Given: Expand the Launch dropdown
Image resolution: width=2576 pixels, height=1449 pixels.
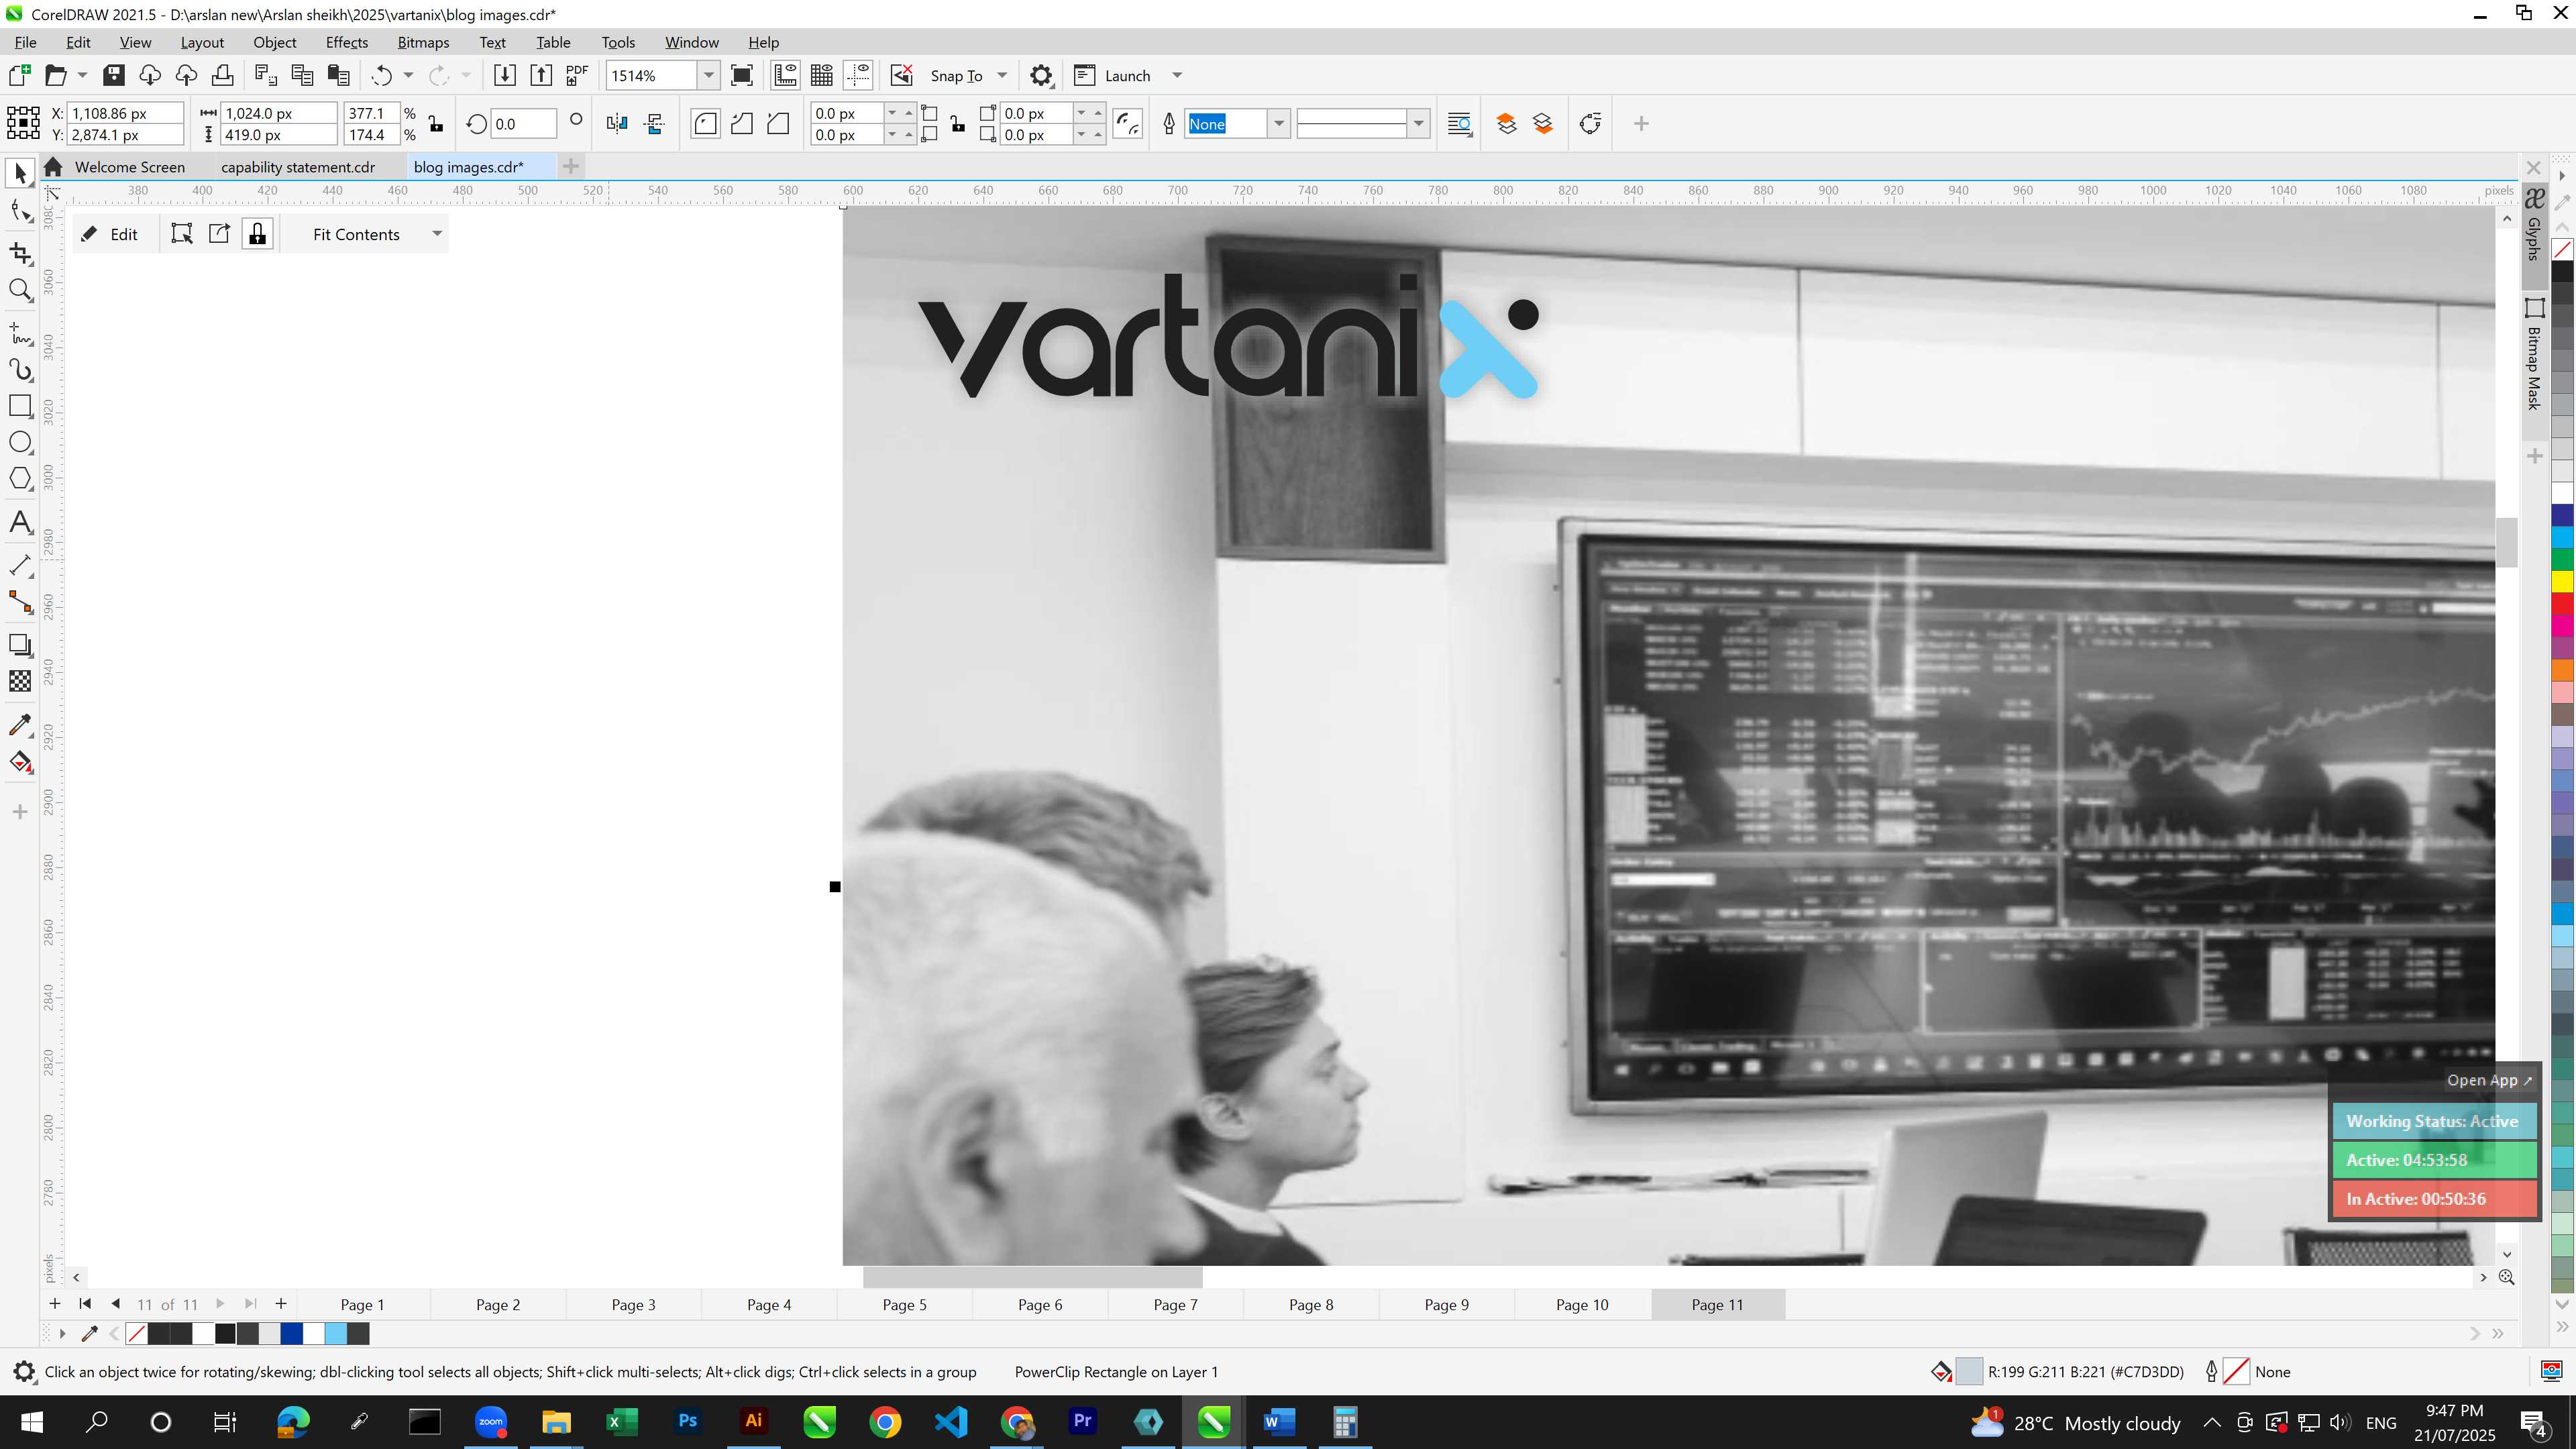Looking at the screenshot, I should [1177, 76].
